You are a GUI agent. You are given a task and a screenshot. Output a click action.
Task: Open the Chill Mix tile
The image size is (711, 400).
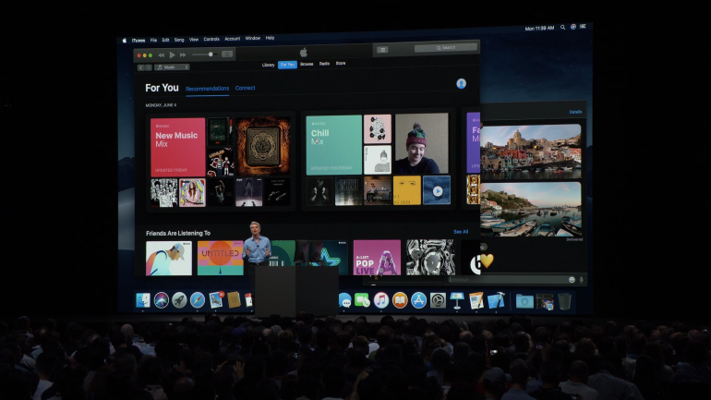click(x=333, y=145)
